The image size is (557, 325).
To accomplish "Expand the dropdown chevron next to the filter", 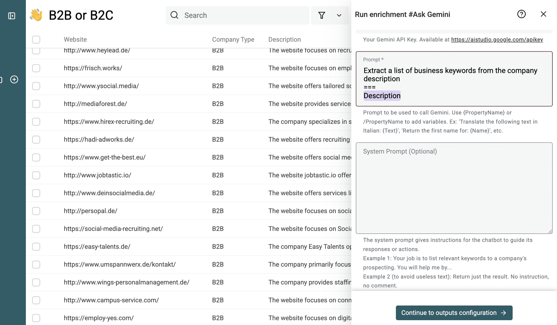I will (x=339, y=16).
